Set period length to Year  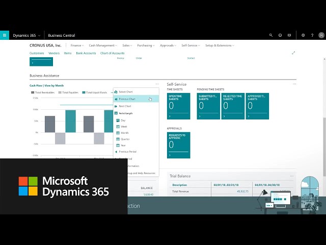tap(136, 145)
